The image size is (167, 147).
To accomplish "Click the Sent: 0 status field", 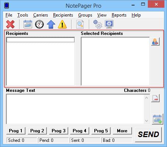I will click(85, 140).
